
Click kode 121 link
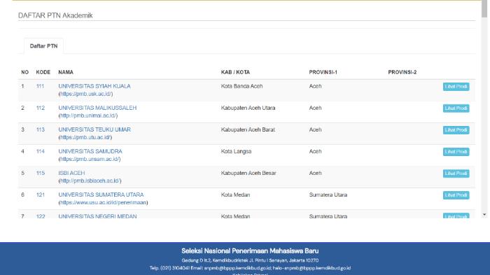41,195
